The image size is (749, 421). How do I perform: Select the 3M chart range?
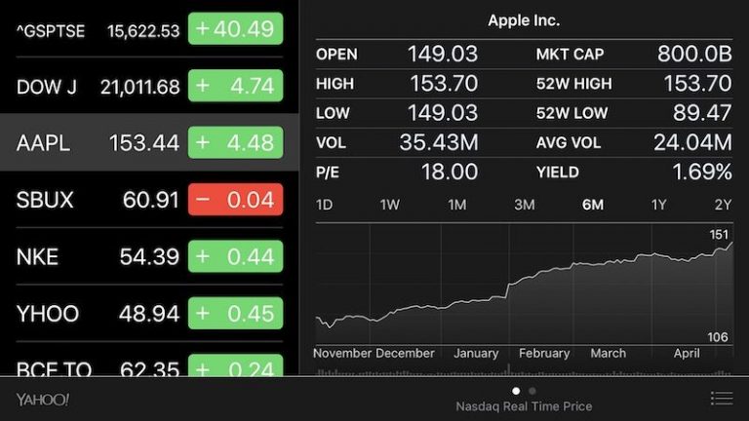[524, 205]
